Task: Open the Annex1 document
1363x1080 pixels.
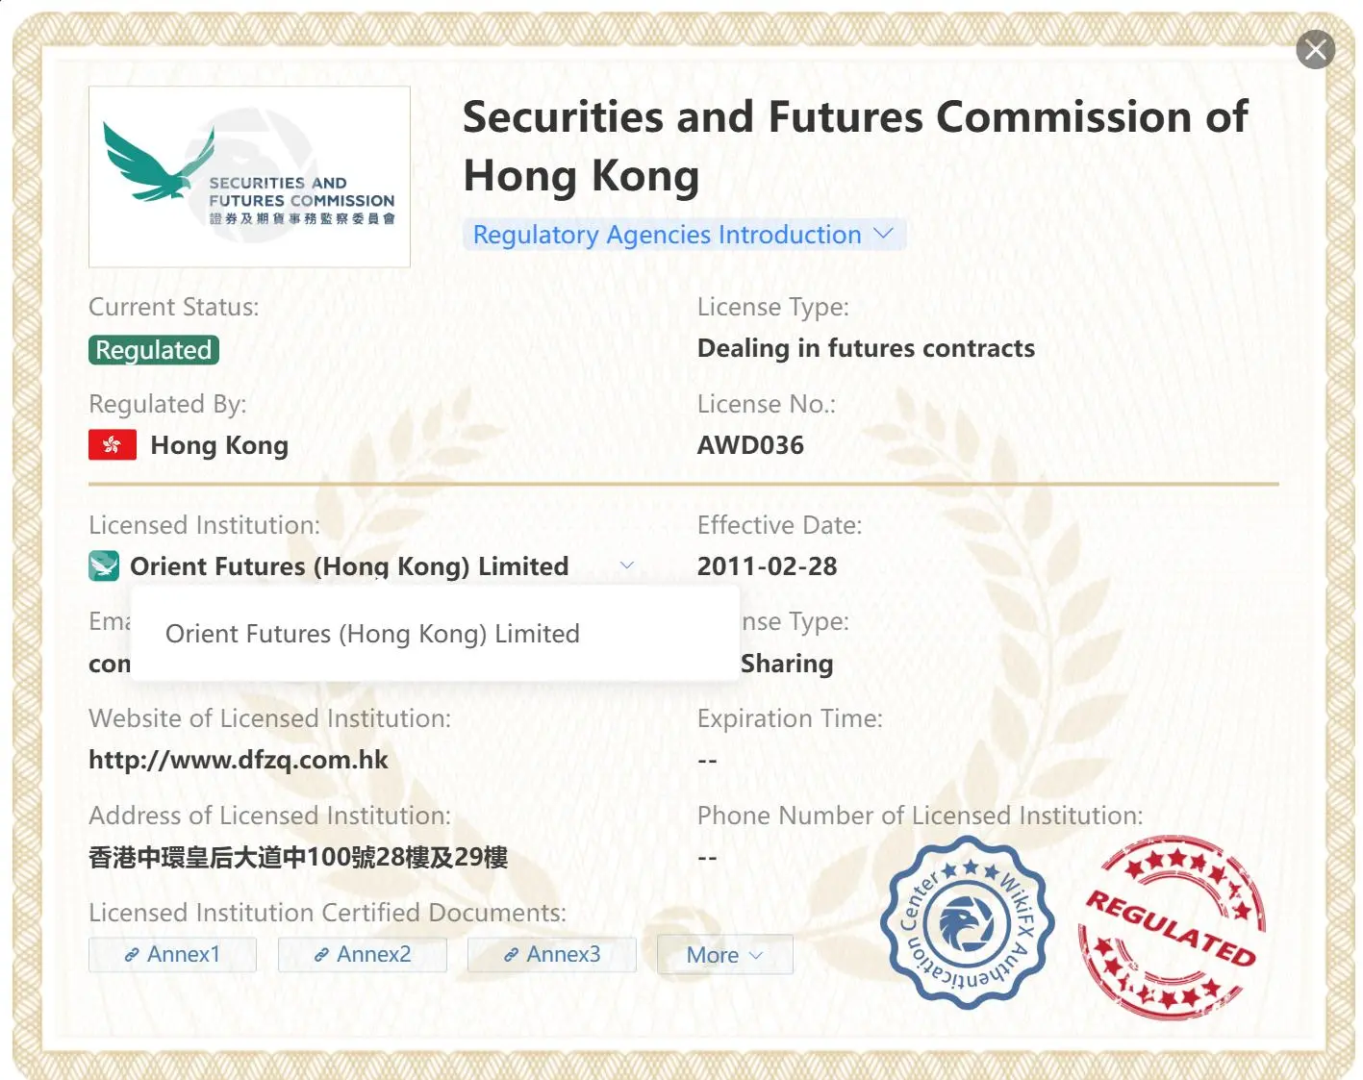Action: point(172,955)
